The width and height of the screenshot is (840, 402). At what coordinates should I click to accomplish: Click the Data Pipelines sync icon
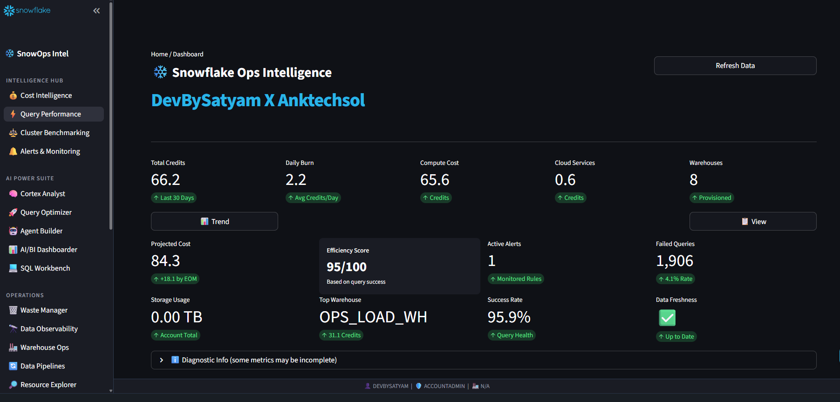click(x=13, y=366)
